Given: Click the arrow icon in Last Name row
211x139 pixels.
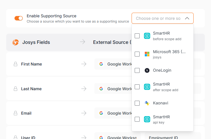Looking at the screenshot, I should pyautogui.click(x=84, y=89).
